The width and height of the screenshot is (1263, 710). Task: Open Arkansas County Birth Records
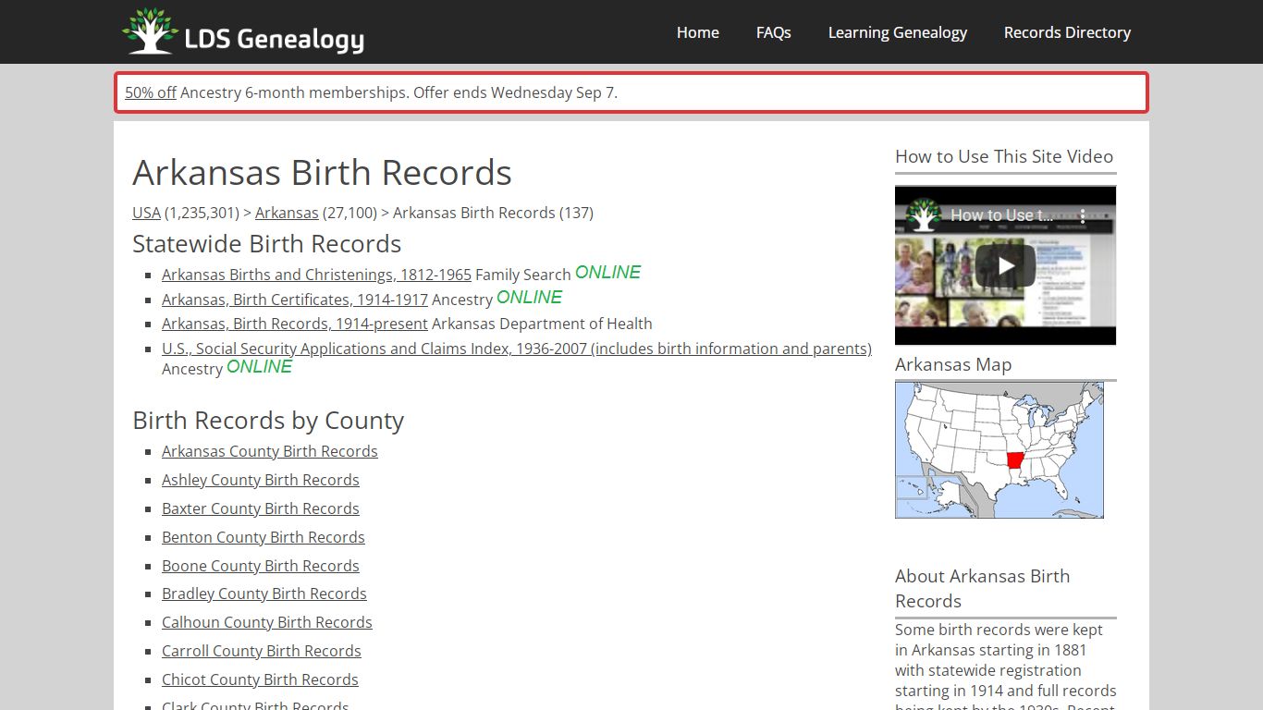pyautogui.click(x=270, y=451)
